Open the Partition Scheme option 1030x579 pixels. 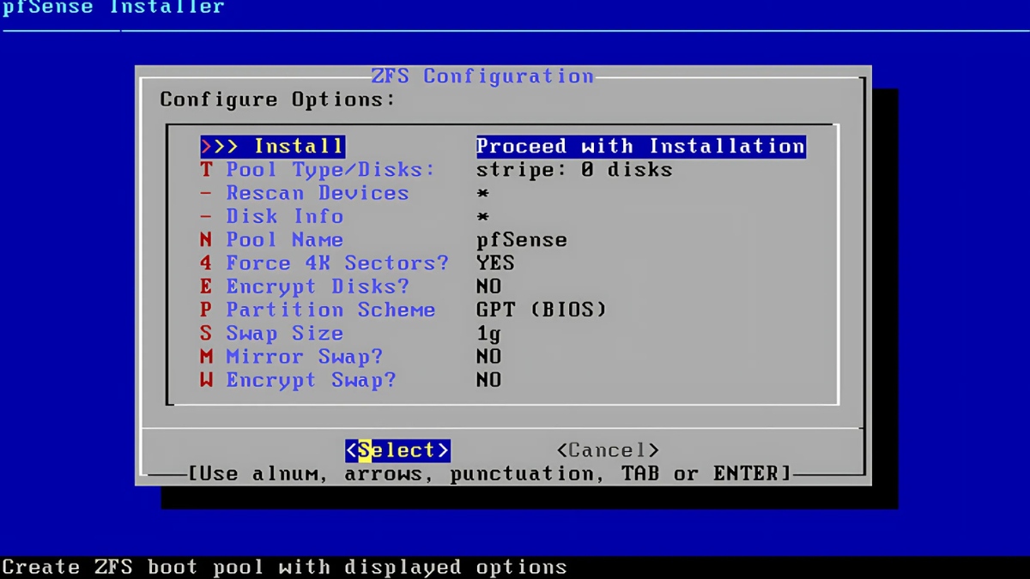click(x=318, y=310)
